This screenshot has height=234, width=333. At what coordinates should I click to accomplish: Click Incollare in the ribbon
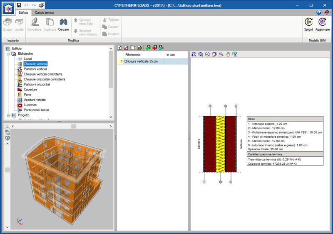[x=111, y=34]
